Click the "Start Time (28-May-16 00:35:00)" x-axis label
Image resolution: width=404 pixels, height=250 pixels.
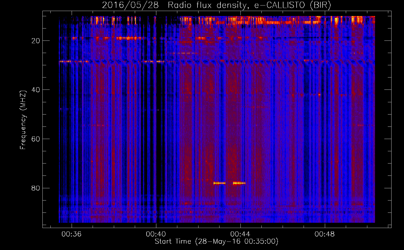(x=216, y=241)
